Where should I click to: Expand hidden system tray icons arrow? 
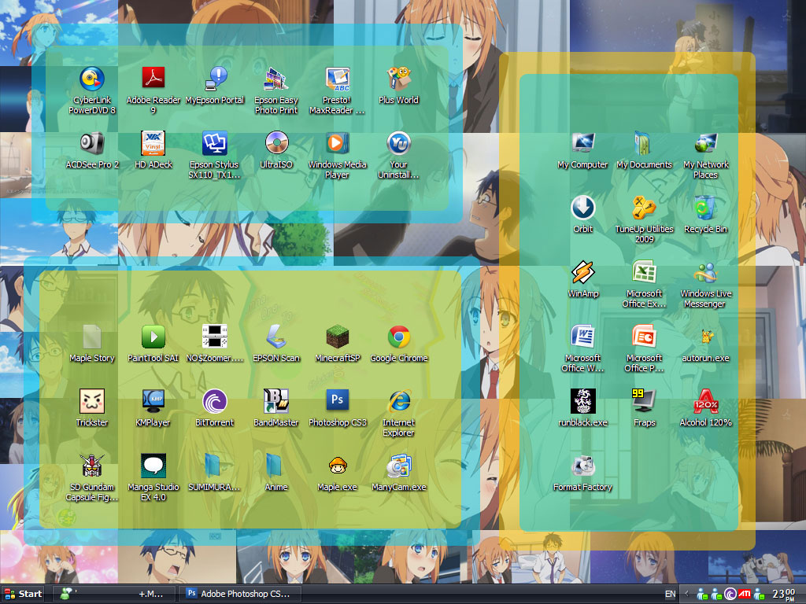pos(686,594)
